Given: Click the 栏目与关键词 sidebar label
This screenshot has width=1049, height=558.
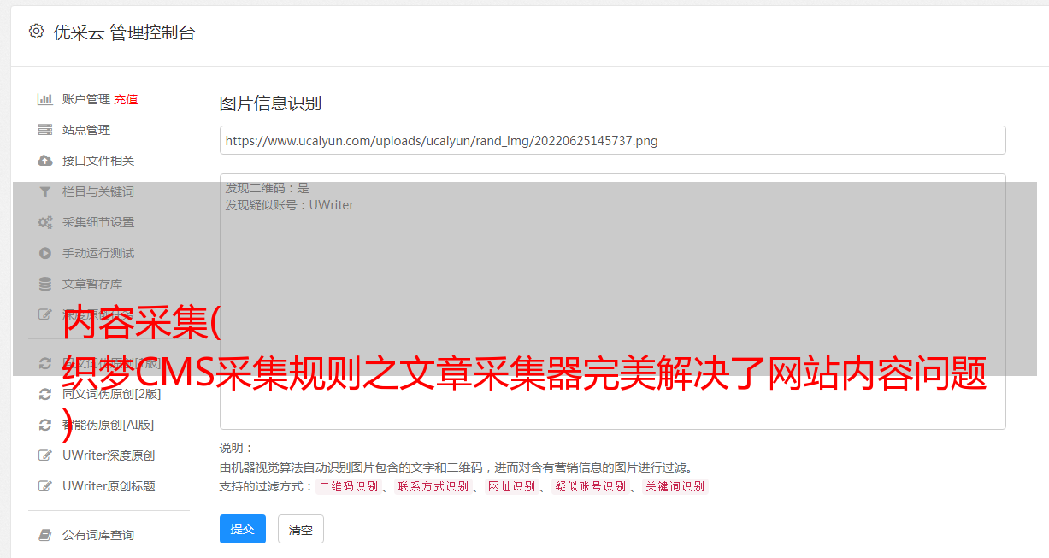Looking at the screenshot, I should coord(98,191).
